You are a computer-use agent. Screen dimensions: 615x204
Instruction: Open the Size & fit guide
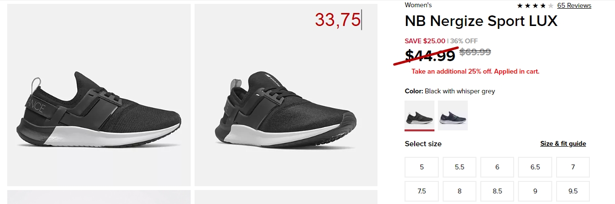pos(563,144)
